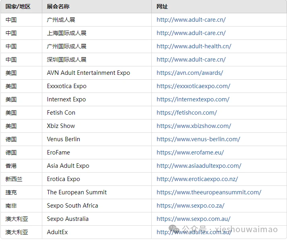
Task: Visit the venus-berlin.com link
Action: (x=198, y=139)
